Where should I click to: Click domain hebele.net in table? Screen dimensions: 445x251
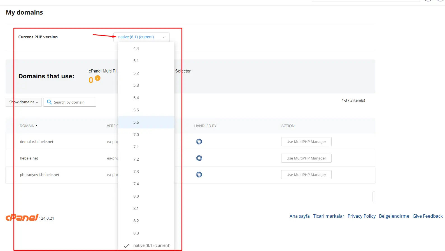(29, 158)
